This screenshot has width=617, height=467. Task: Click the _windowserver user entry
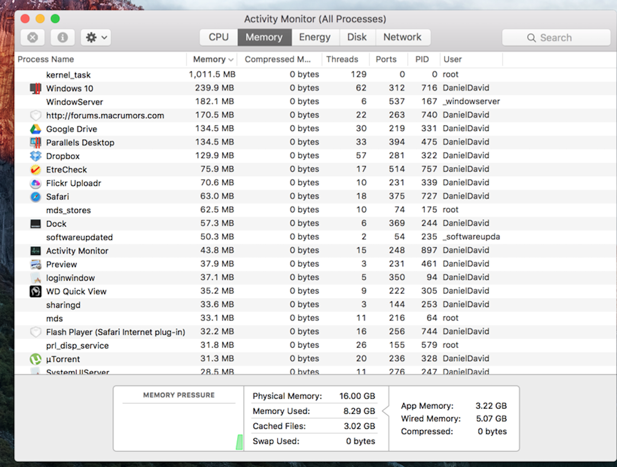[x=471, y=101]
